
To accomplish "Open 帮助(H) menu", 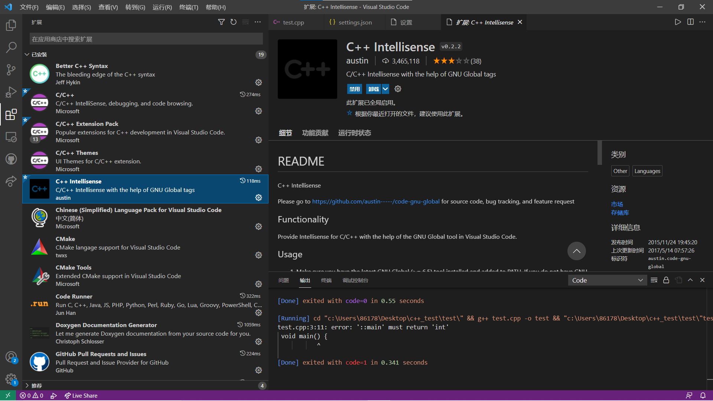I will [x=215, y=7].
